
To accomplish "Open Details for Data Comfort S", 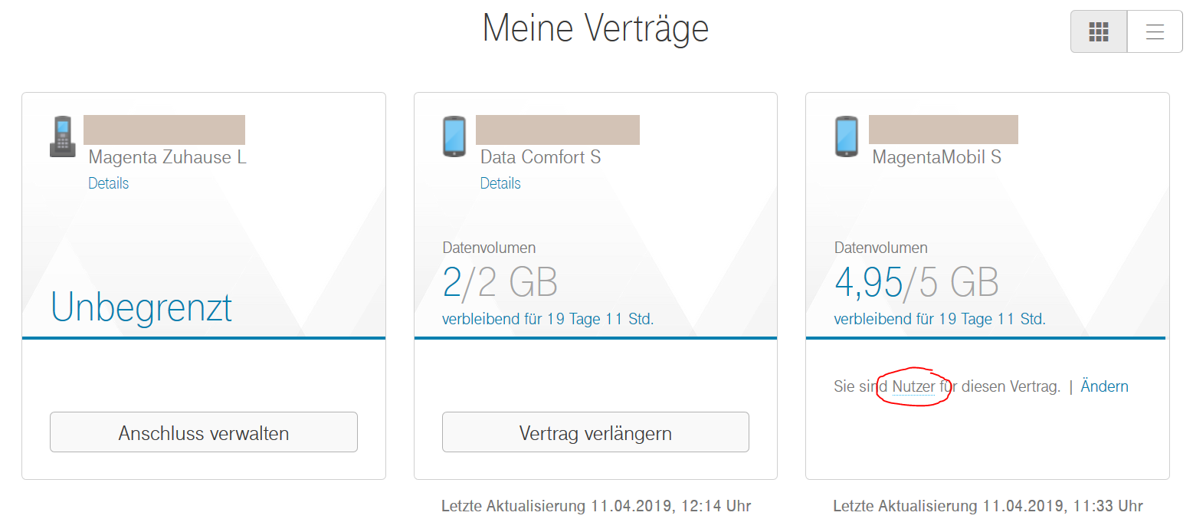I will pos(500,183).
